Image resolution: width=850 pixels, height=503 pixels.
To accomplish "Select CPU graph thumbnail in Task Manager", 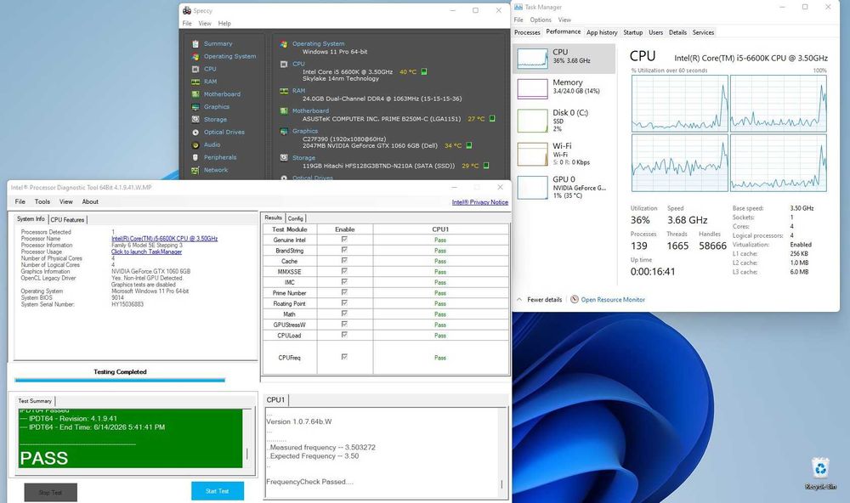I will point(532,58).
